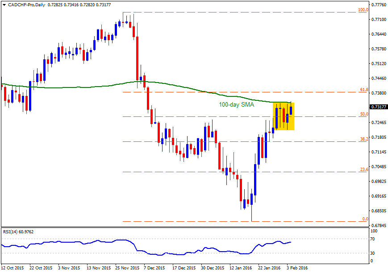388x273 pixels.
Task: Select the 61.8 Fibonacci level label
Action: pyautogui.click(x=364, y=90)
